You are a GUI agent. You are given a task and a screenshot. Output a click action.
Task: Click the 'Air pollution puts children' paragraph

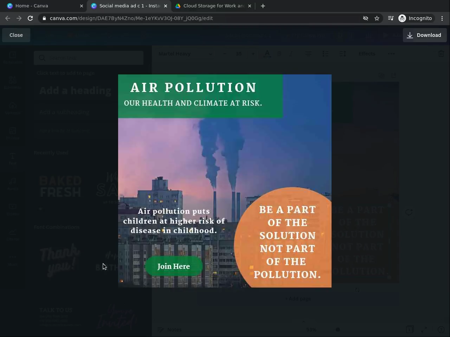[x=174, y=221]
